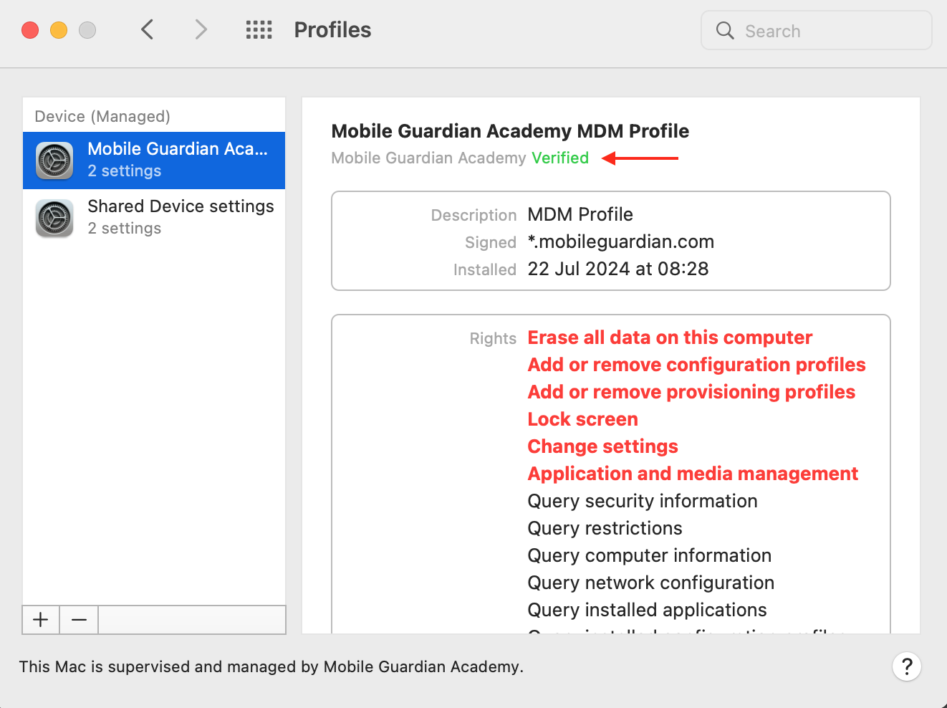Viewport: 947px width, 708px height.
Task: Add a profile with plus button
Action: [41, 620]
